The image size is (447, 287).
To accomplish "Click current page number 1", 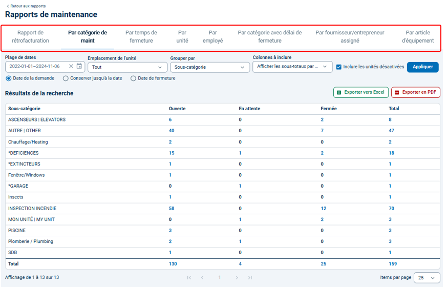I will [x=220, y=278].
